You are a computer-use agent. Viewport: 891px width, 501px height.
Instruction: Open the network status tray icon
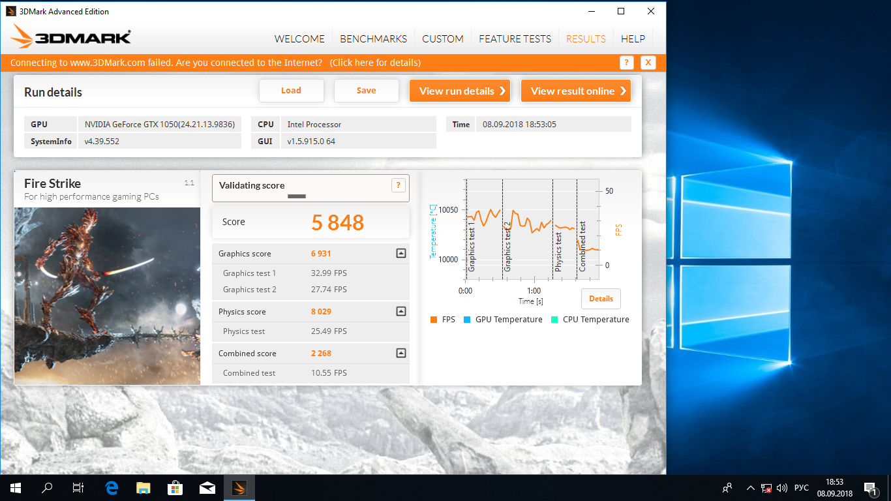tap(766, 487)
